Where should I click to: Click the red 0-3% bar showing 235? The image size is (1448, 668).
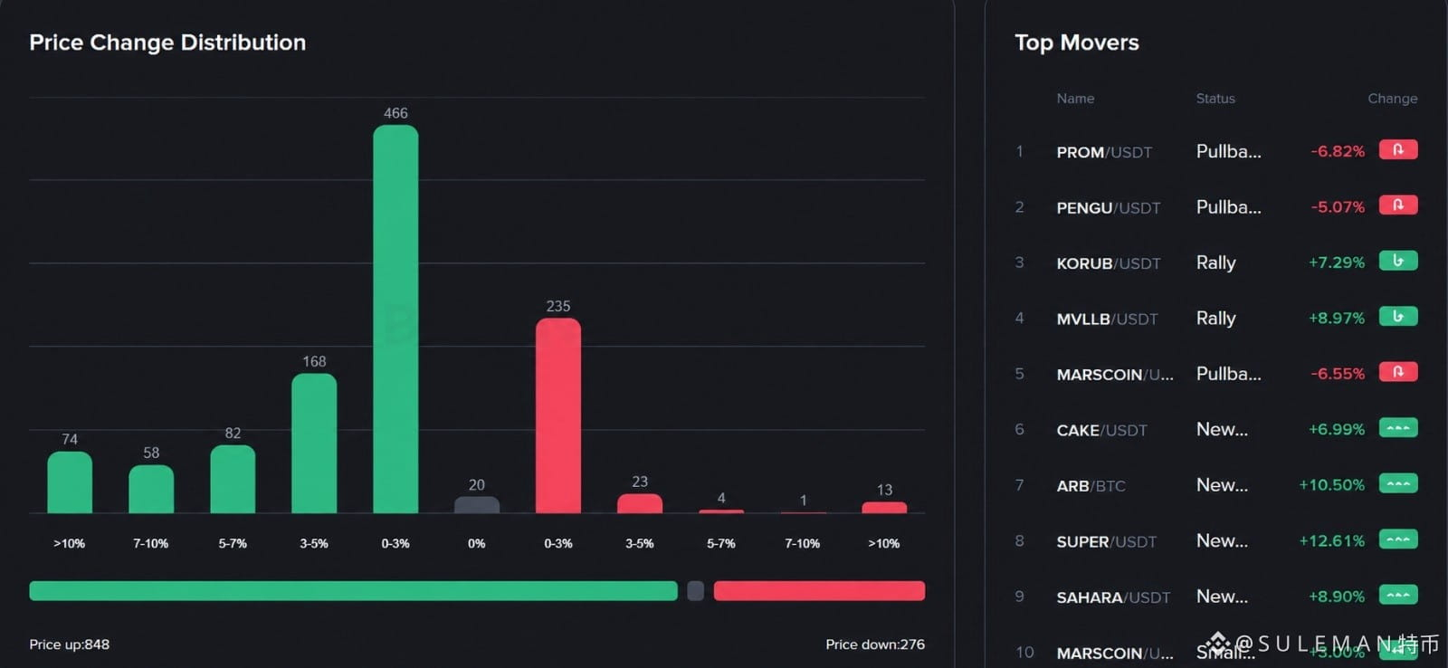tap(558, 415)
